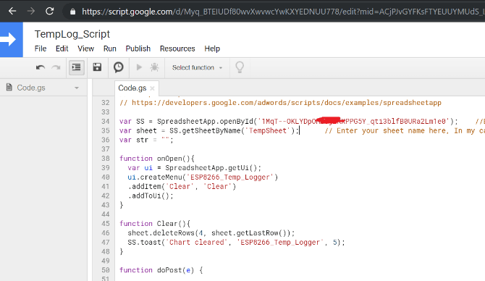Click the SpreadsheetApp.openById text on line 34
This screenshot has width=485, height=281.
tap(205, 122)
